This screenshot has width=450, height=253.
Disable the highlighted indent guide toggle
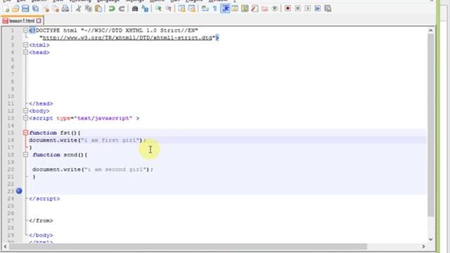tap(225, 8)
